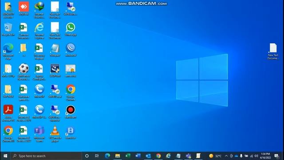The height and width of the screenshot is (160, 284).
Task: Select the Adobe Acrobat DC icon
Action: (8, 113)
